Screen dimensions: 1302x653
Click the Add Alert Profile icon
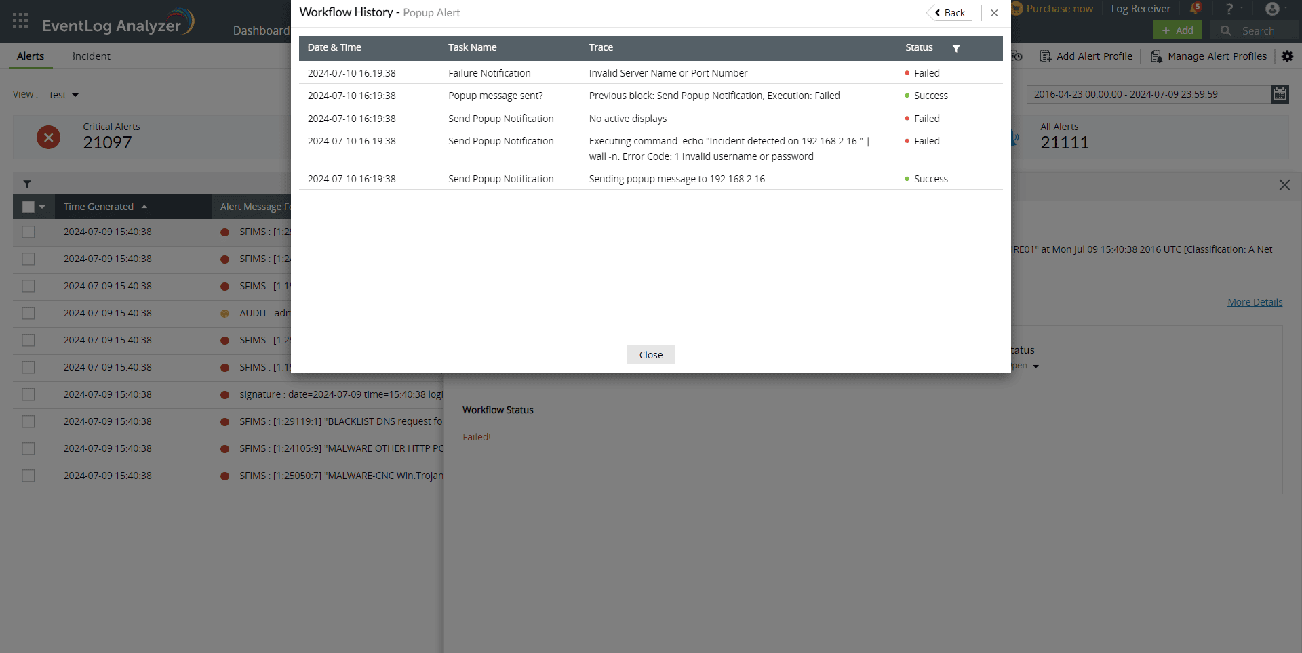[1045, 56]
